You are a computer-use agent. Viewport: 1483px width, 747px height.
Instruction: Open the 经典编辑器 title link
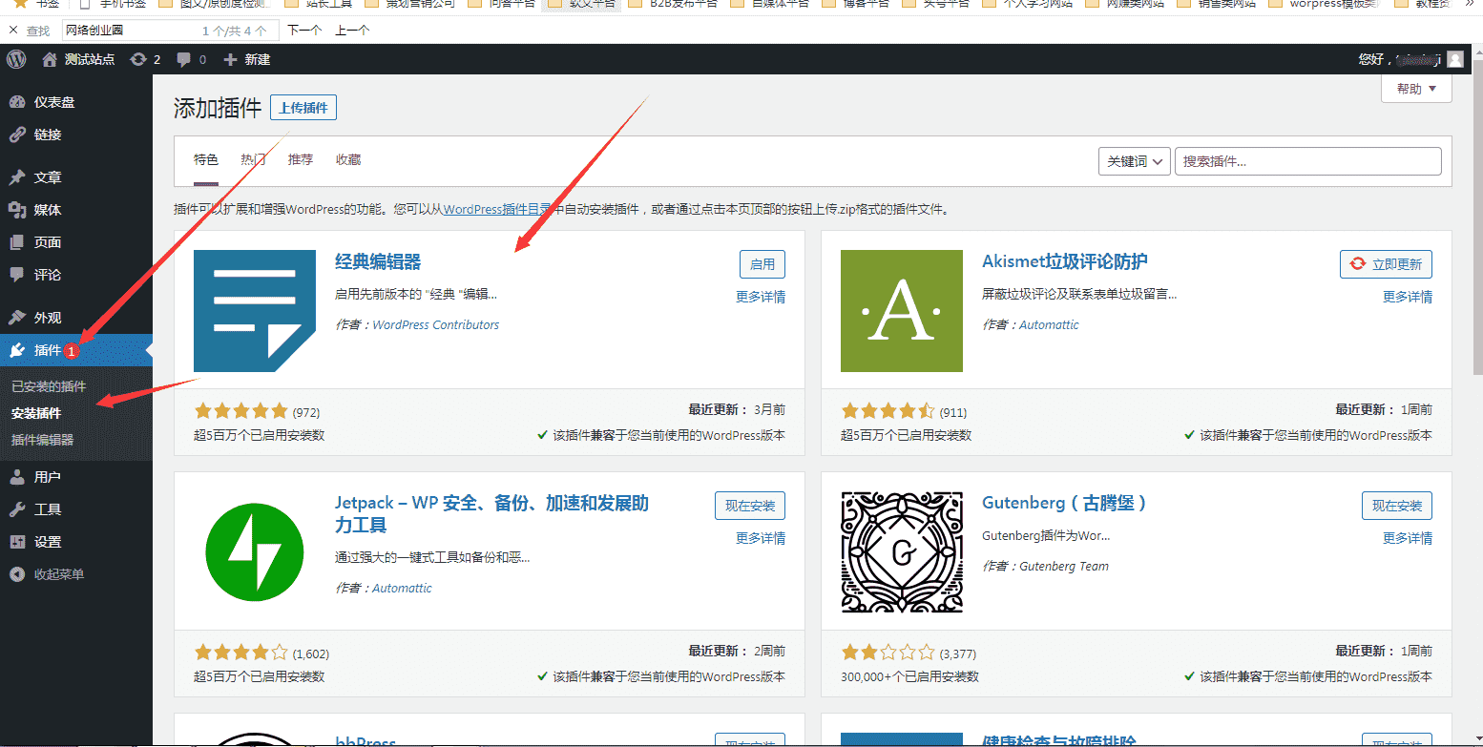378,261
